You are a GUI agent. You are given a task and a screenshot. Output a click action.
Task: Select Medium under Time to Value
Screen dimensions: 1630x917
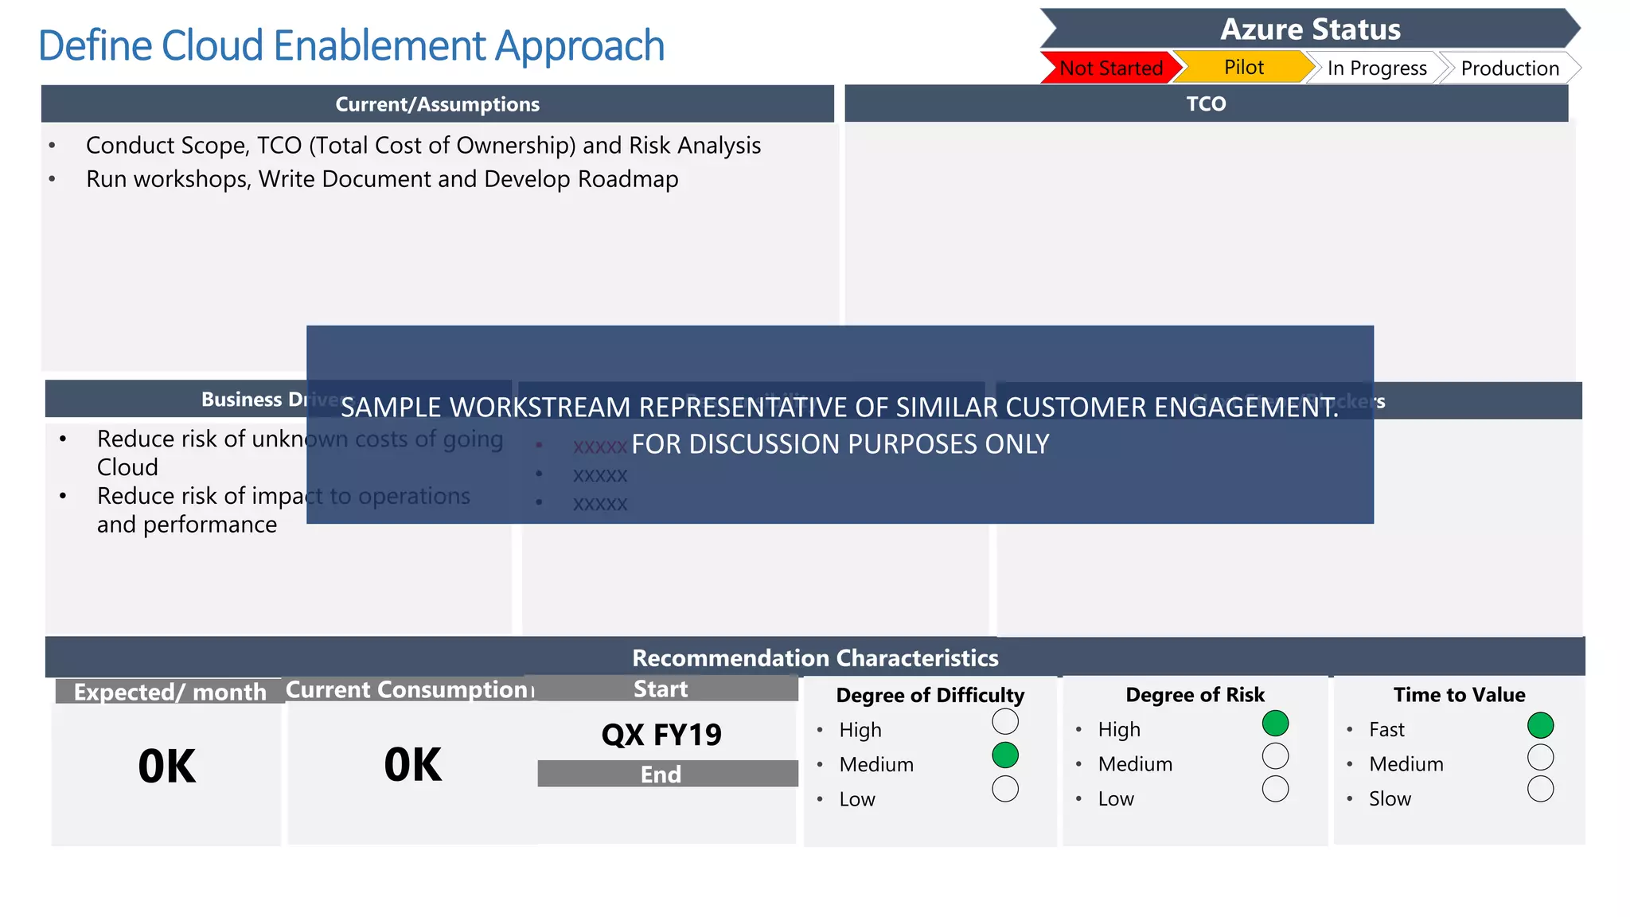1540,757
